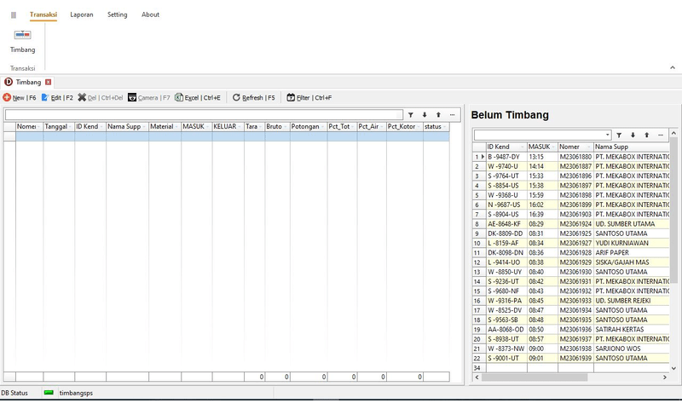682x409 pixels.
Task: Open the Filter toolbar button
Action: point(309,98)
